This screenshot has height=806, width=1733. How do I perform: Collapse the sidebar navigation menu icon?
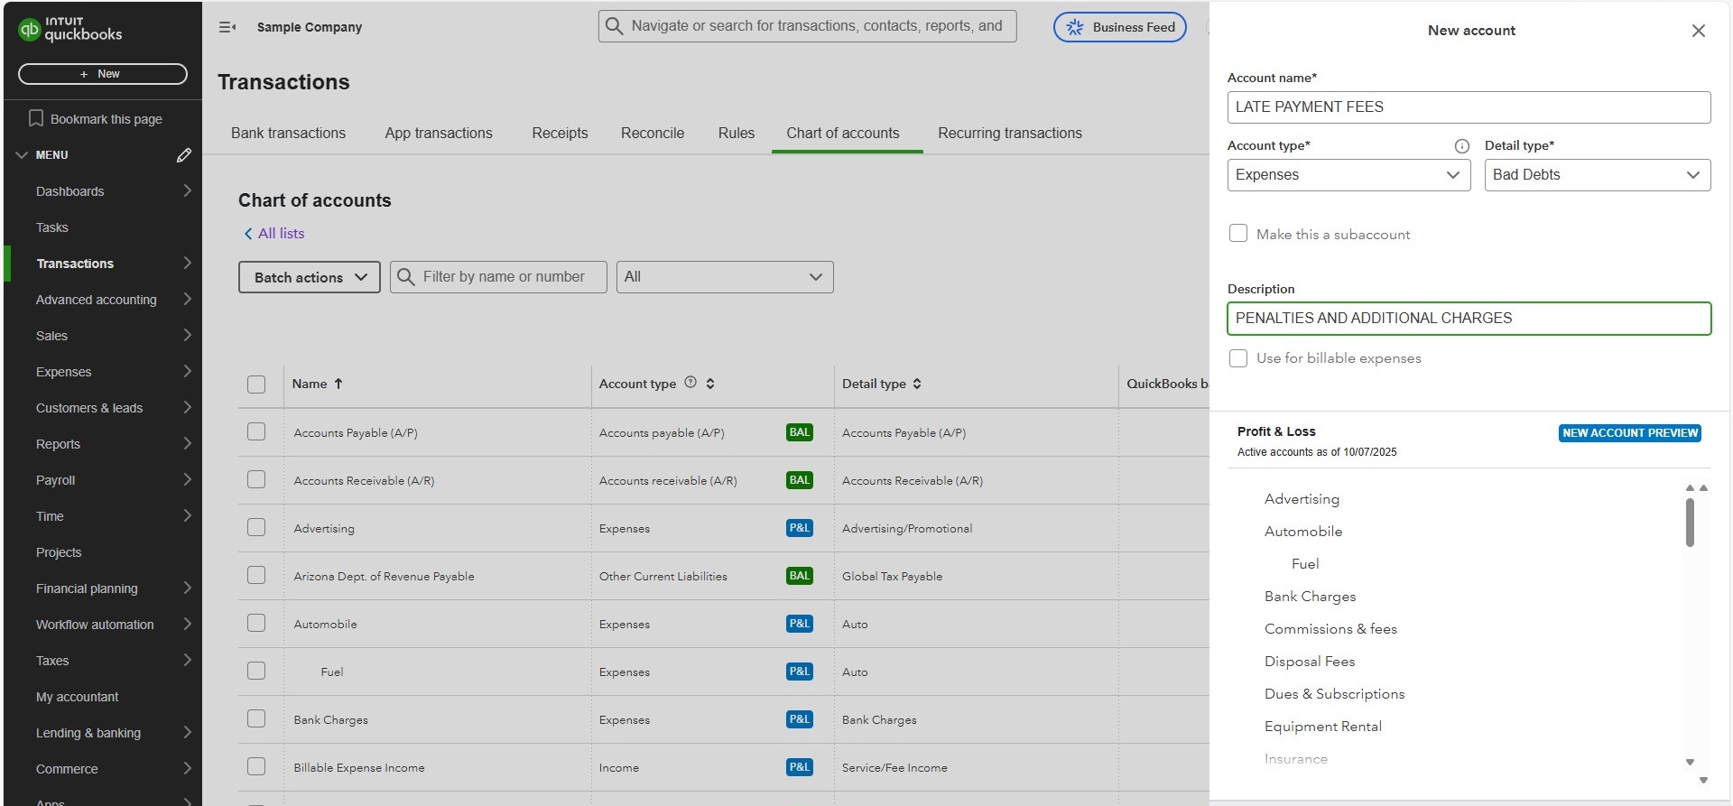pyautogui.click(x=227, y=27)
